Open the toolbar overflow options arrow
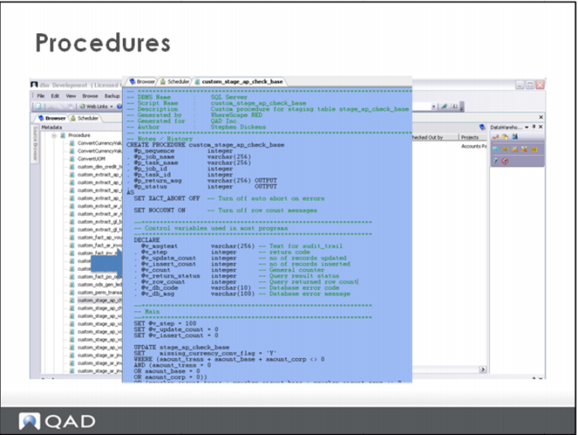The image size is (578, 435). 462,107
